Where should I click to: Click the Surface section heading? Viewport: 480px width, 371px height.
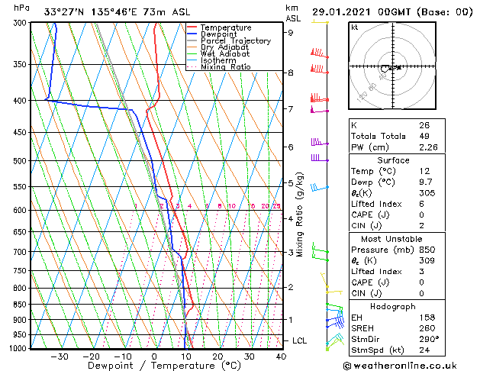393,160
